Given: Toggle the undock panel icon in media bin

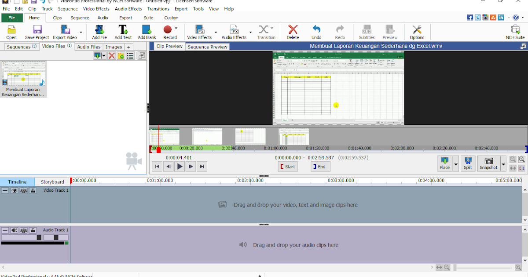Looking at the screenshot, I should pyautogui.click(x=141, y=55).
